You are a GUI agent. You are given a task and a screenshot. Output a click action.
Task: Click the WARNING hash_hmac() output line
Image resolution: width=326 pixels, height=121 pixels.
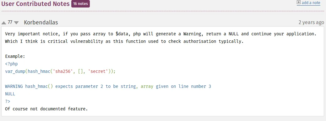[x=108, y=86]
